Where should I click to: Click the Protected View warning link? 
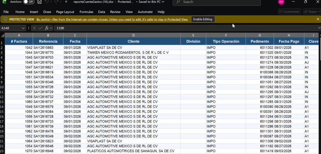(x=112, y=20)
